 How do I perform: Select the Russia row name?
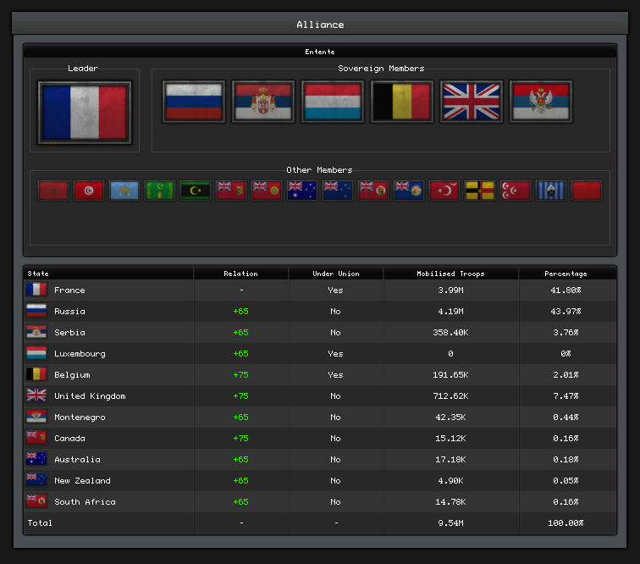(69, 311)
